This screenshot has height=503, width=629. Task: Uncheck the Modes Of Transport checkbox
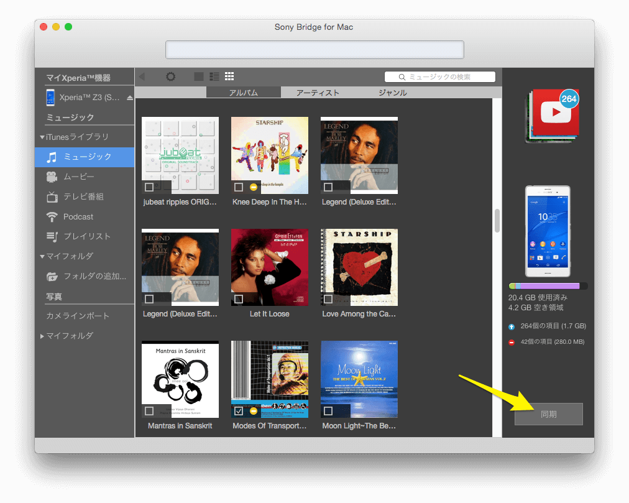tap(239, 411)
